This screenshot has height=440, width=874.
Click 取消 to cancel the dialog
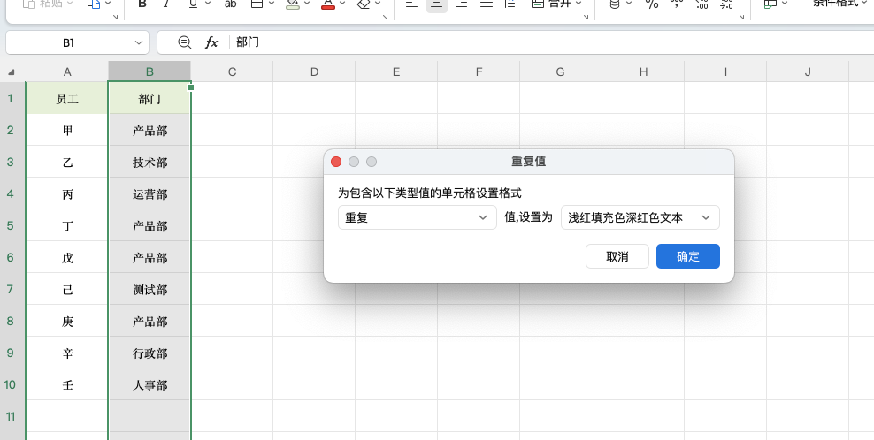(617, 256)
